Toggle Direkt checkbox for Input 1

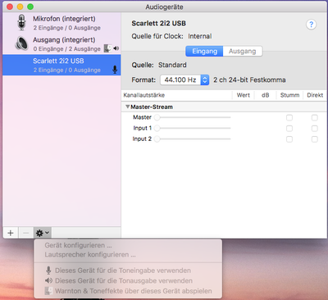point(315,129)
